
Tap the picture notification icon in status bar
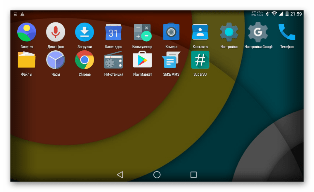15,14
